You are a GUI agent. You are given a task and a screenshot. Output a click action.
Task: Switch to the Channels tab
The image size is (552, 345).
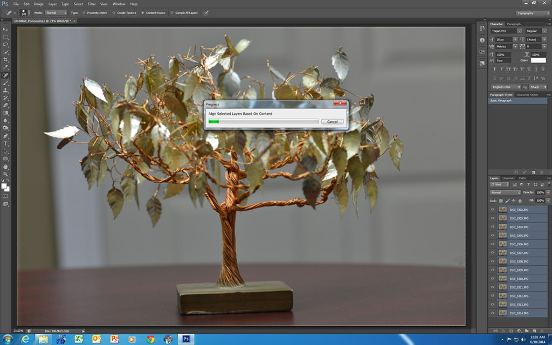click(508, 178)
